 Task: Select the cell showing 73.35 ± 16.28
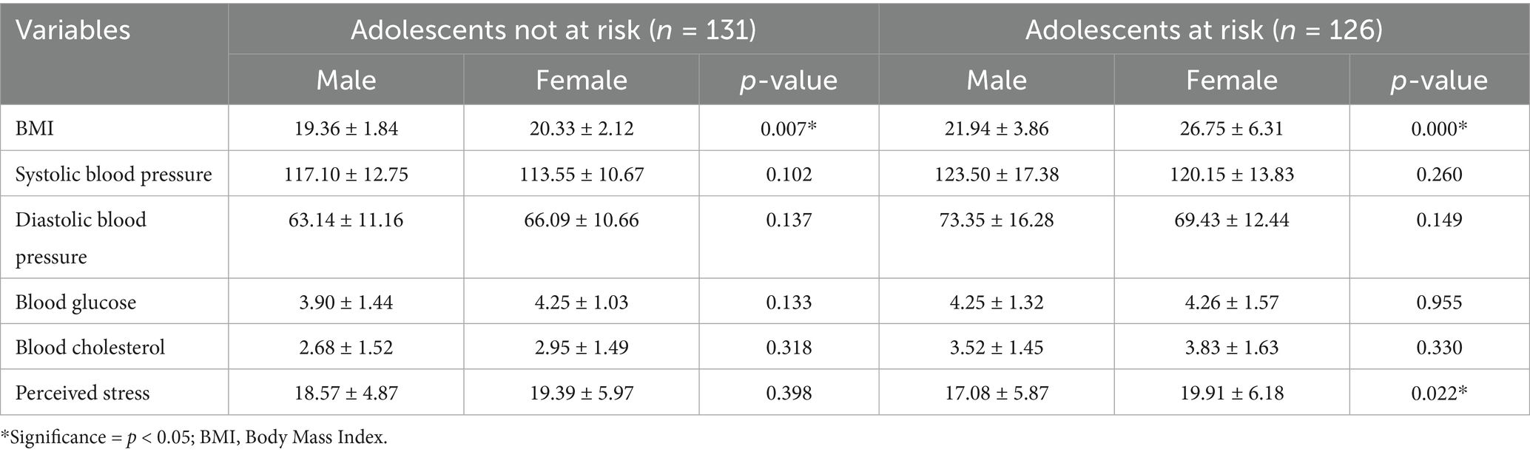[x=997, y=220]
